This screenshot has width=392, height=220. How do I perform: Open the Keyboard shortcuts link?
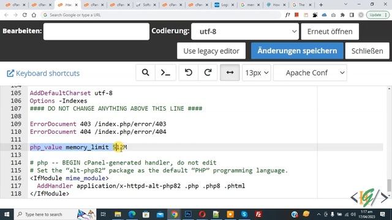(x=43, y=73)
